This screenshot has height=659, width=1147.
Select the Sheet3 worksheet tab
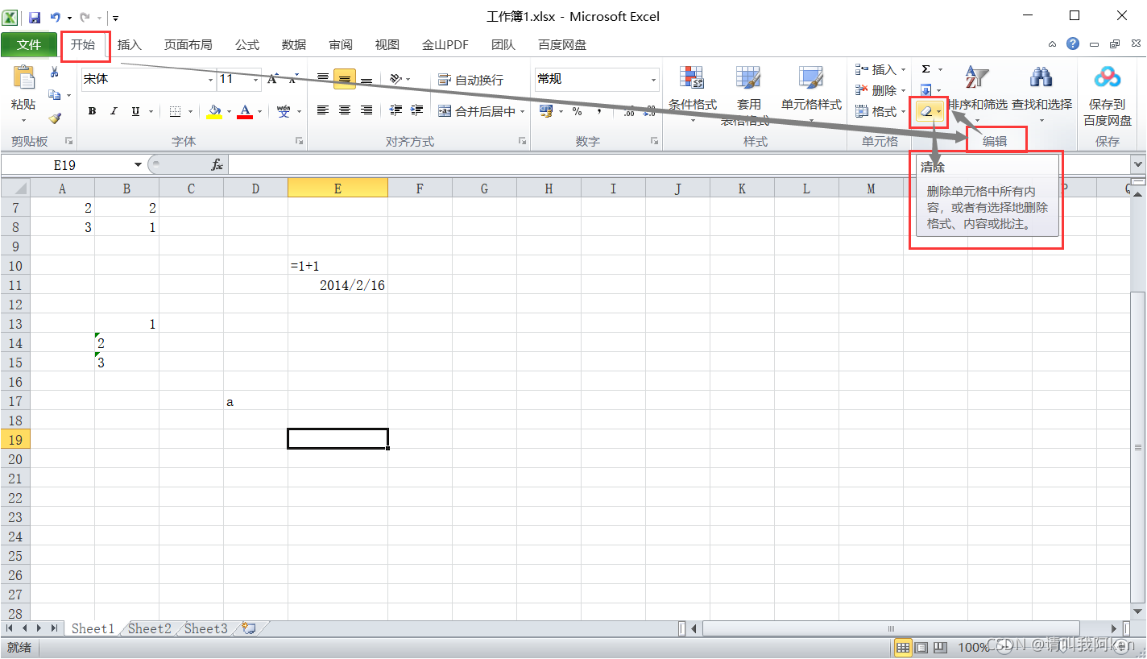click(206, 628)
